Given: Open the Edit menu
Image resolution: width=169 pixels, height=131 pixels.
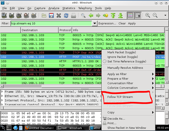Looking at the screenshot, I should [x=12, y=8].
